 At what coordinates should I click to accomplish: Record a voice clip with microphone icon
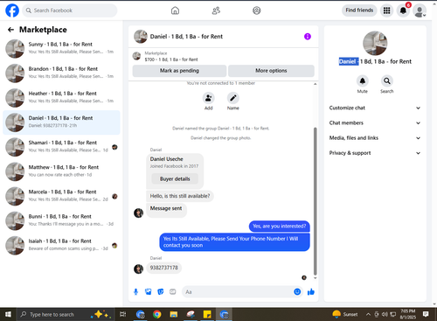[x=135, y=292]
